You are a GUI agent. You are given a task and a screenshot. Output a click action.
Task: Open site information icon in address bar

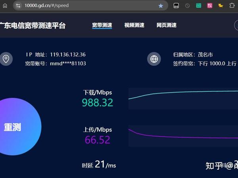[18, 6]
